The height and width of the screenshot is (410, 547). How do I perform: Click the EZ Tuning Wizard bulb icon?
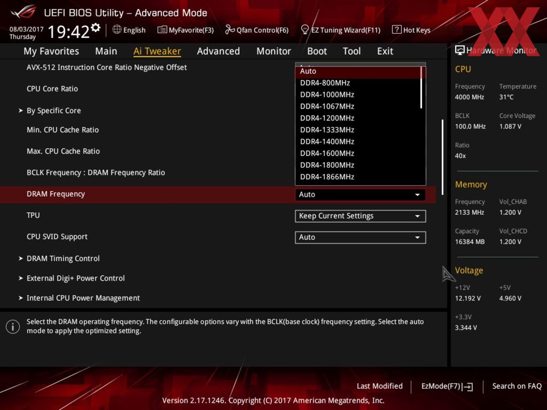coord(305,29)
